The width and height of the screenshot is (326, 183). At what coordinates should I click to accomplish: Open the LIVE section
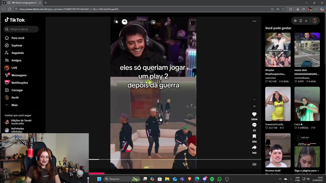[11, 68]
